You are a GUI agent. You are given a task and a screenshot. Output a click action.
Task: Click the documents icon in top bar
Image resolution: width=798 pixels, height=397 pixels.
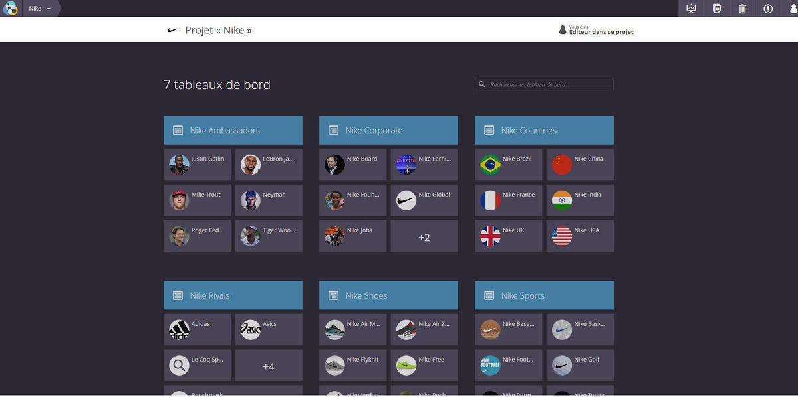click(x=717, y=9)
